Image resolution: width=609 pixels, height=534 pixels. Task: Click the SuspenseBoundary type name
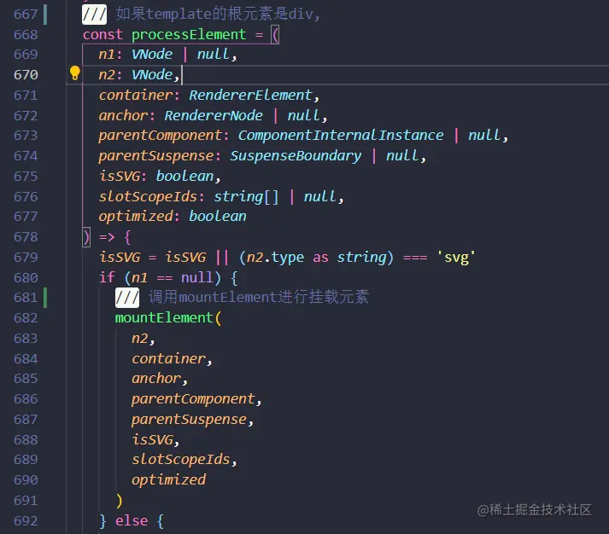(296, 155)
